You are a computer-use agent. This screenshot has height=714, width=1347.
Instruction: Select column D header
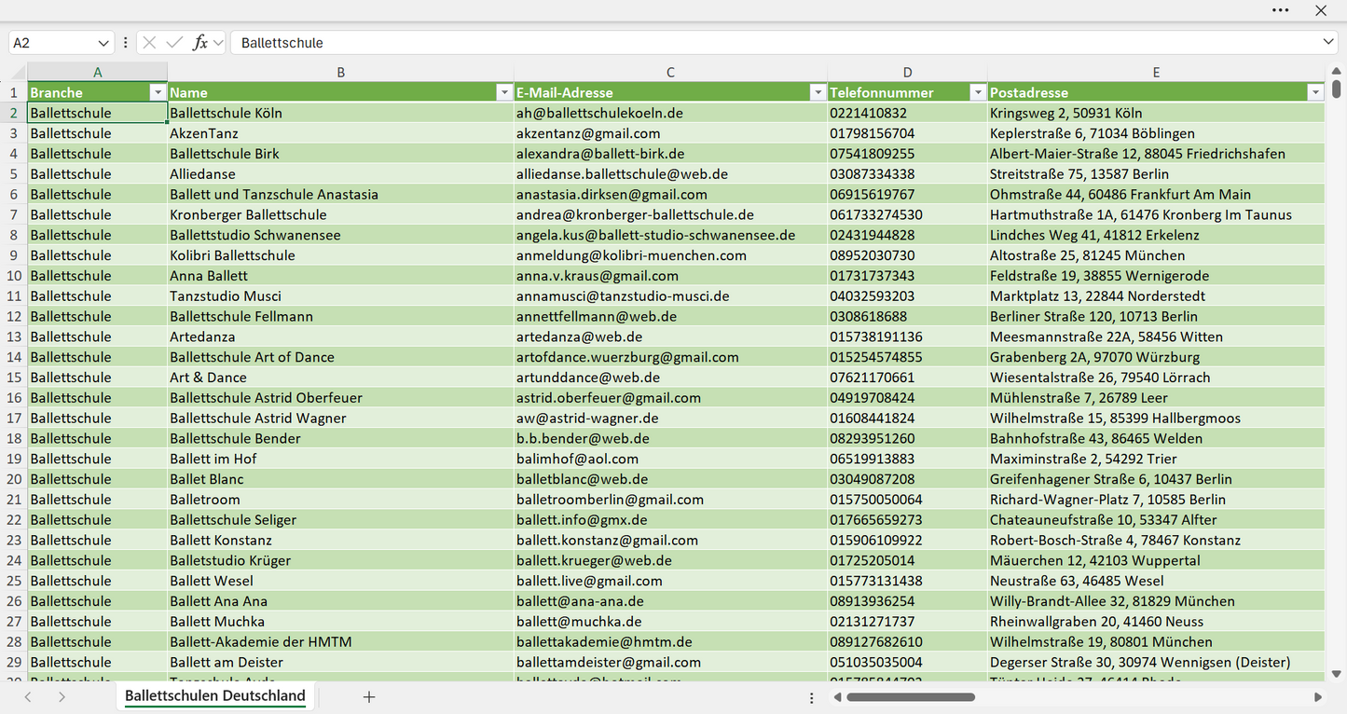coord(907,73)
